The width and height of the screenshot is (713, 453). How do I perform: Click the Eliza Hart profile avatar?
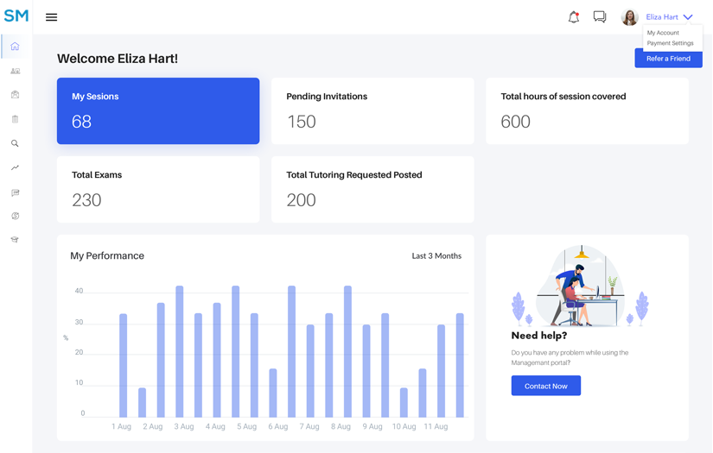point(629,17)
